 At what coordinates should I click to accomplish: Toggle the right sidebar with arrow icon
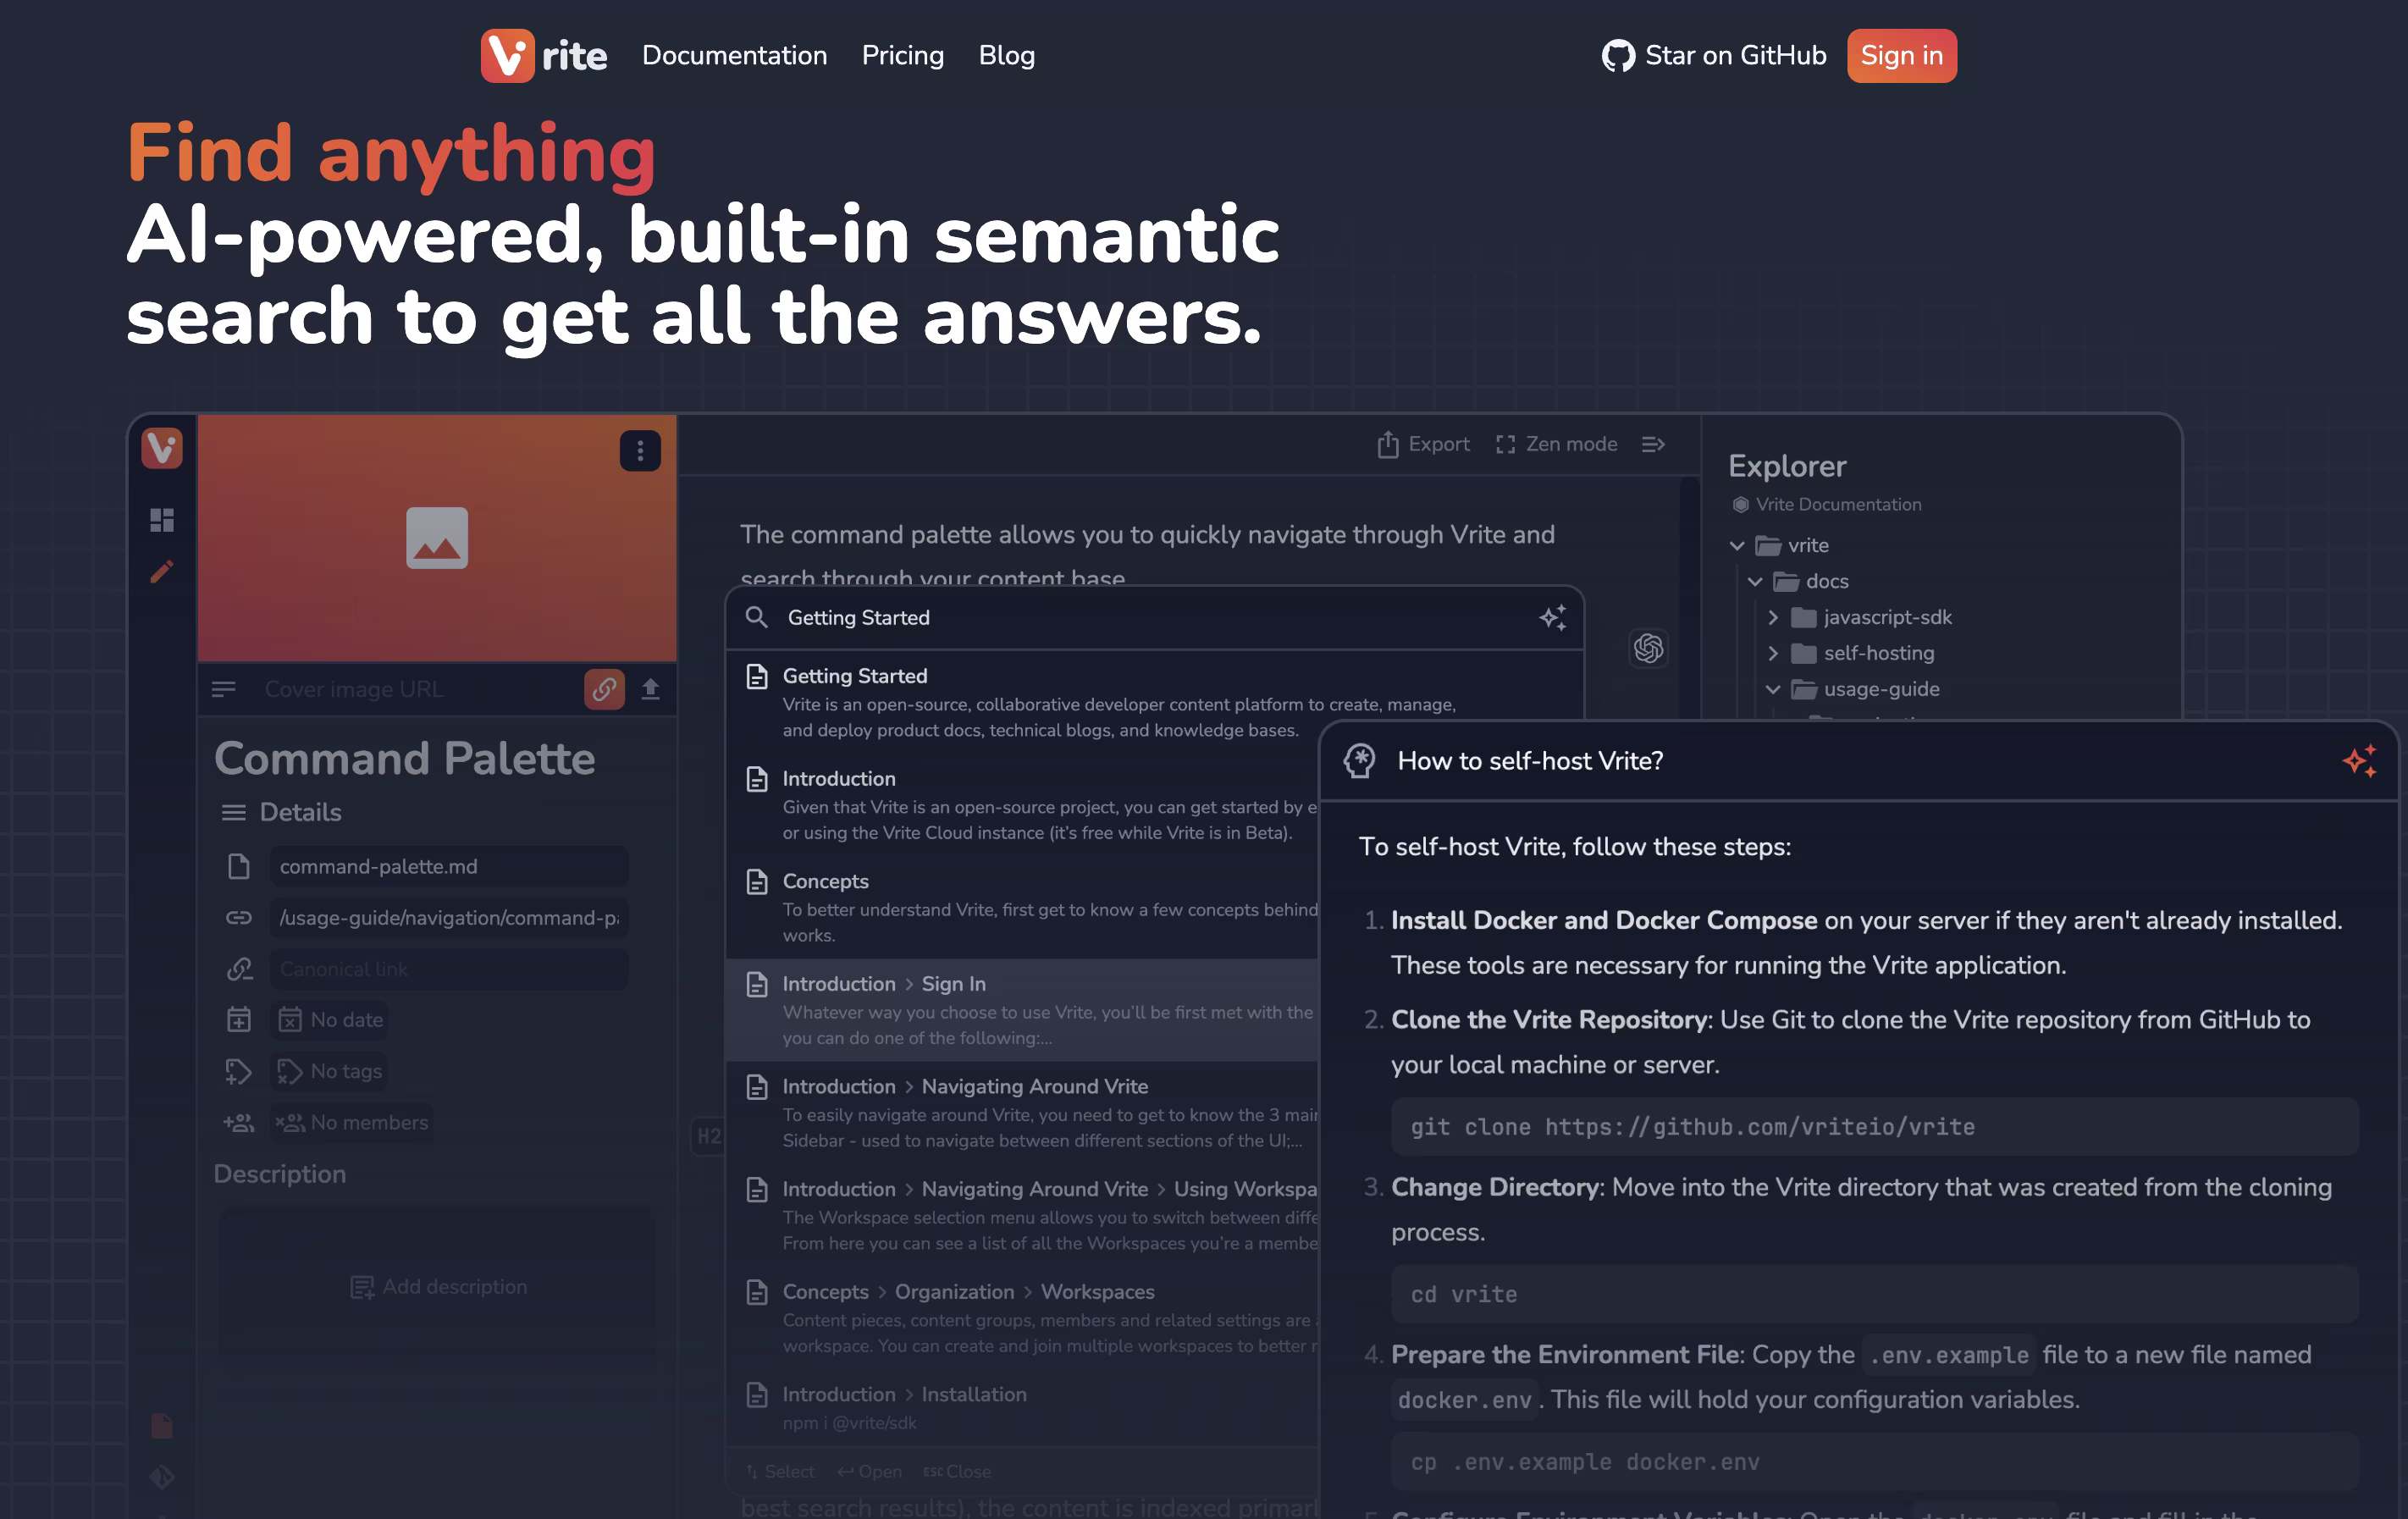[1653, 444]
